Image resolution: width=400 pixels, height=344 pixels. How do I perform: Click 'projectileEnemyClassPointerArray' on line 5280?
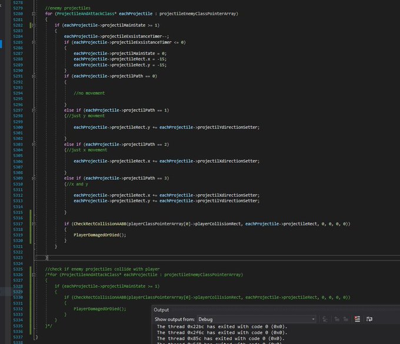pyautogui.click(x=198, y=14)
